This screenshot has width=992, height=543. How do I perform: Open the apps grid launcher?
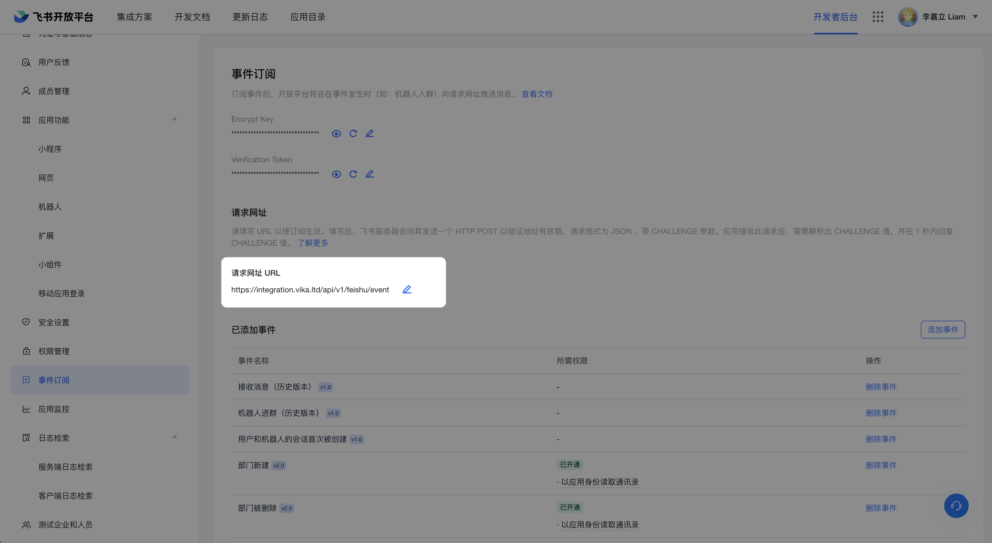(878, 17)
